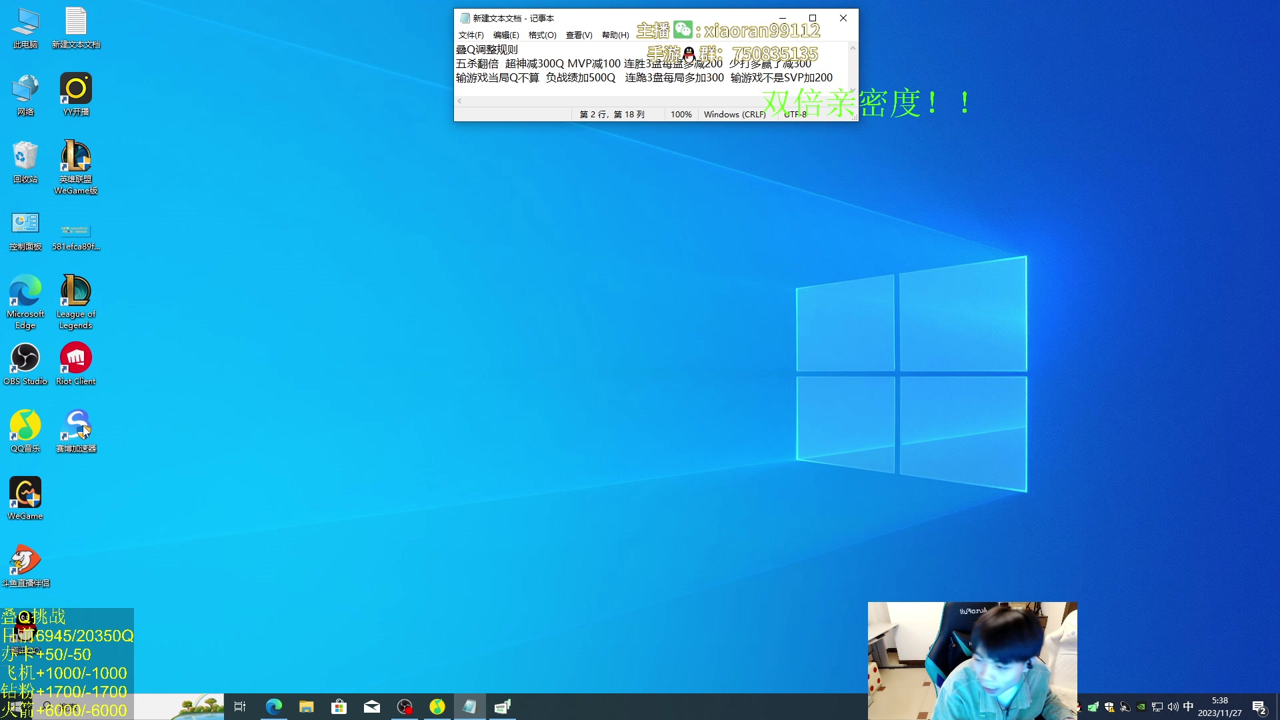This screenshot has height=720, width=1280.
Task: Open the Mail app on the taskbar
Action: coord(371,707)
